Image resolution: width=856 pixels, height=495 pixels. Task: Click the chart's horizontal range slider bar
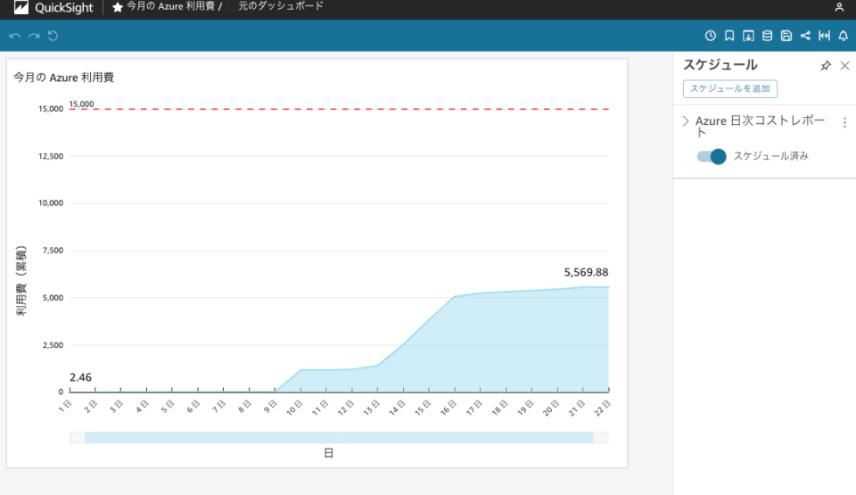(339, 438)
